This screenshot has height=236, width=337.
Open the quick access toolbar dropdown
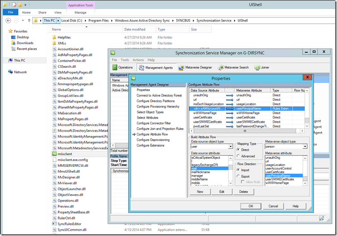pos(25,4)
